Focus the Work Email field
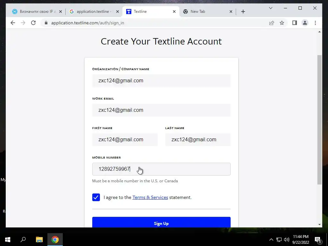The image size is (328, 246). click(x=161, y=110)
